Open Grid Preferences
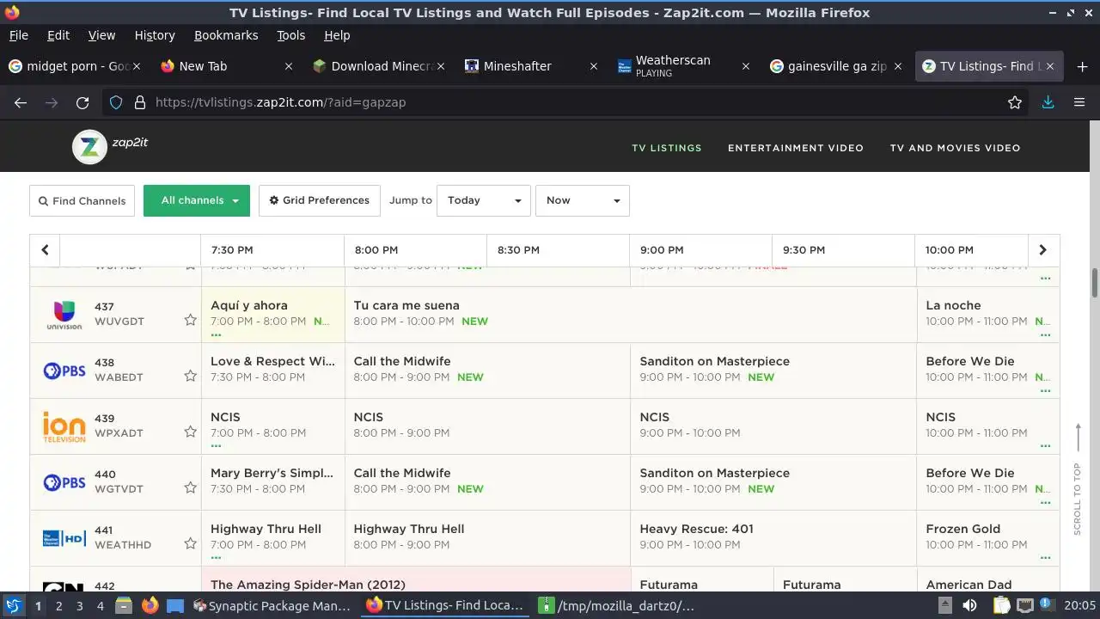Image resolution: width=1100 pixels, height=619 pixels. tap(319, 200)
